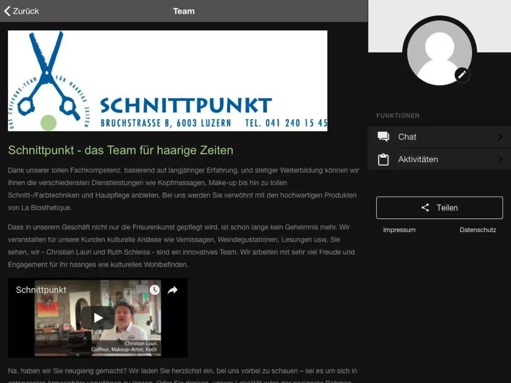Open the Datenschutz link
511x383 pixels.
tap(478, 230)
